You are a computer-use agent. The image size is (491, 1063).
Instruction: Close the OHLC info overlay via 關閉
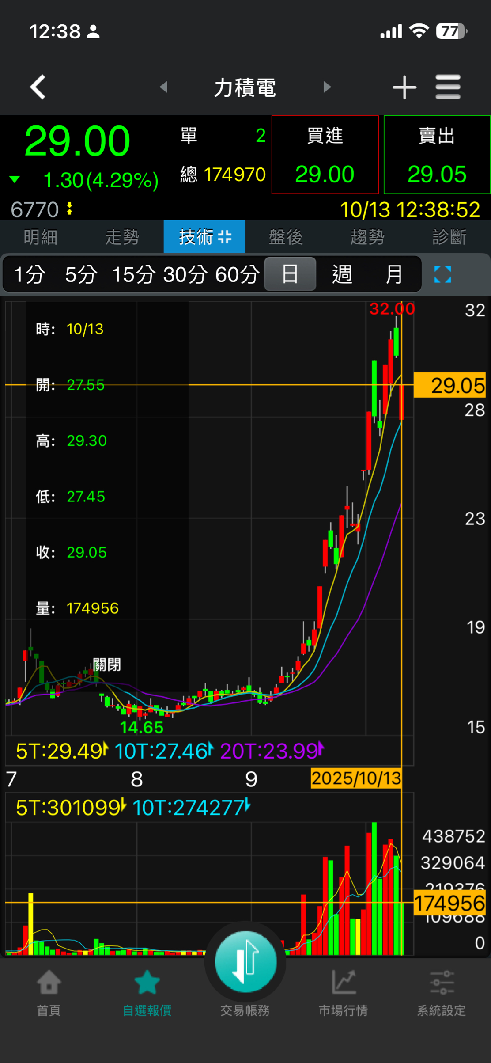coord(107,664)
